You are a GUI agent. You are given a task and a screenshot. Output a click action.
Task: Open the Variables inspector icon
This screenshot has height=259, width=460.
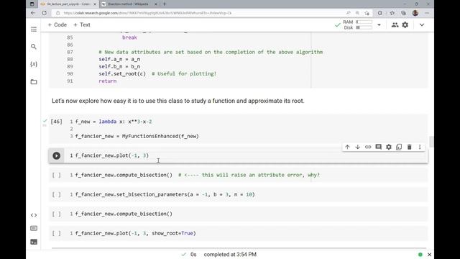(34, 64)
